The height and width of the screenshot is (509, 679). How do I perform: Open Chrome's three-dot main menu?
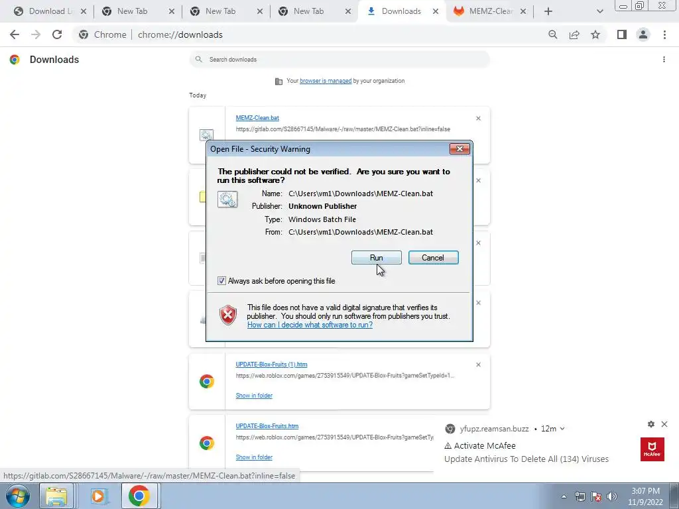pyautogui.click(x=664, y=34)
